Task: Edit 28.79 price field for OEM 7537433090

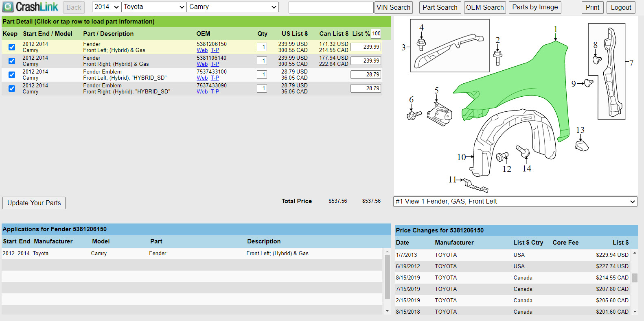Action: click(366, 89)
